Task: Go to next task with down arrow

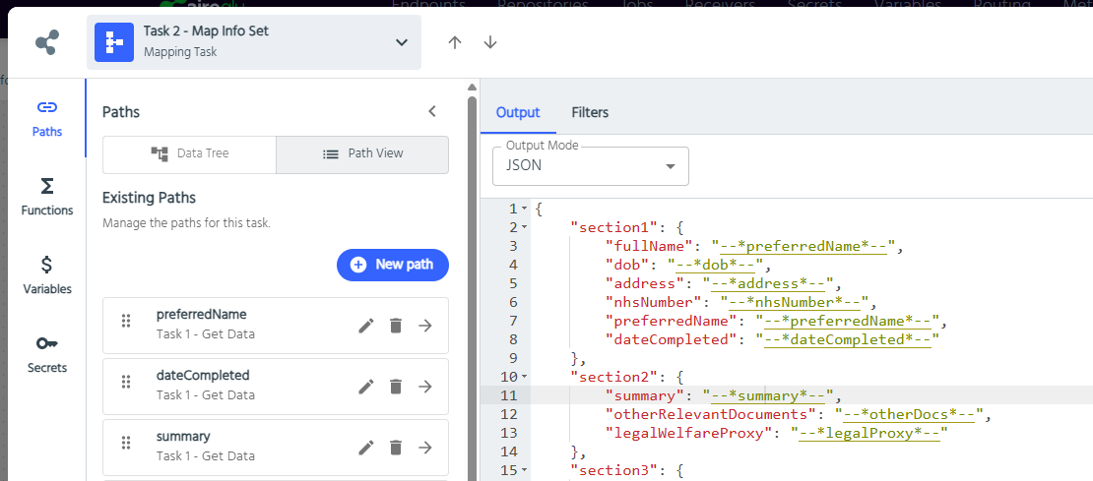Action: click(x=490, y=42)
